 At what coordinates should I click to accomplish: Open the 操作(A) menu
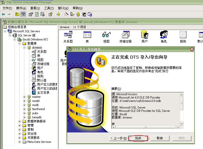click(21, 8)
